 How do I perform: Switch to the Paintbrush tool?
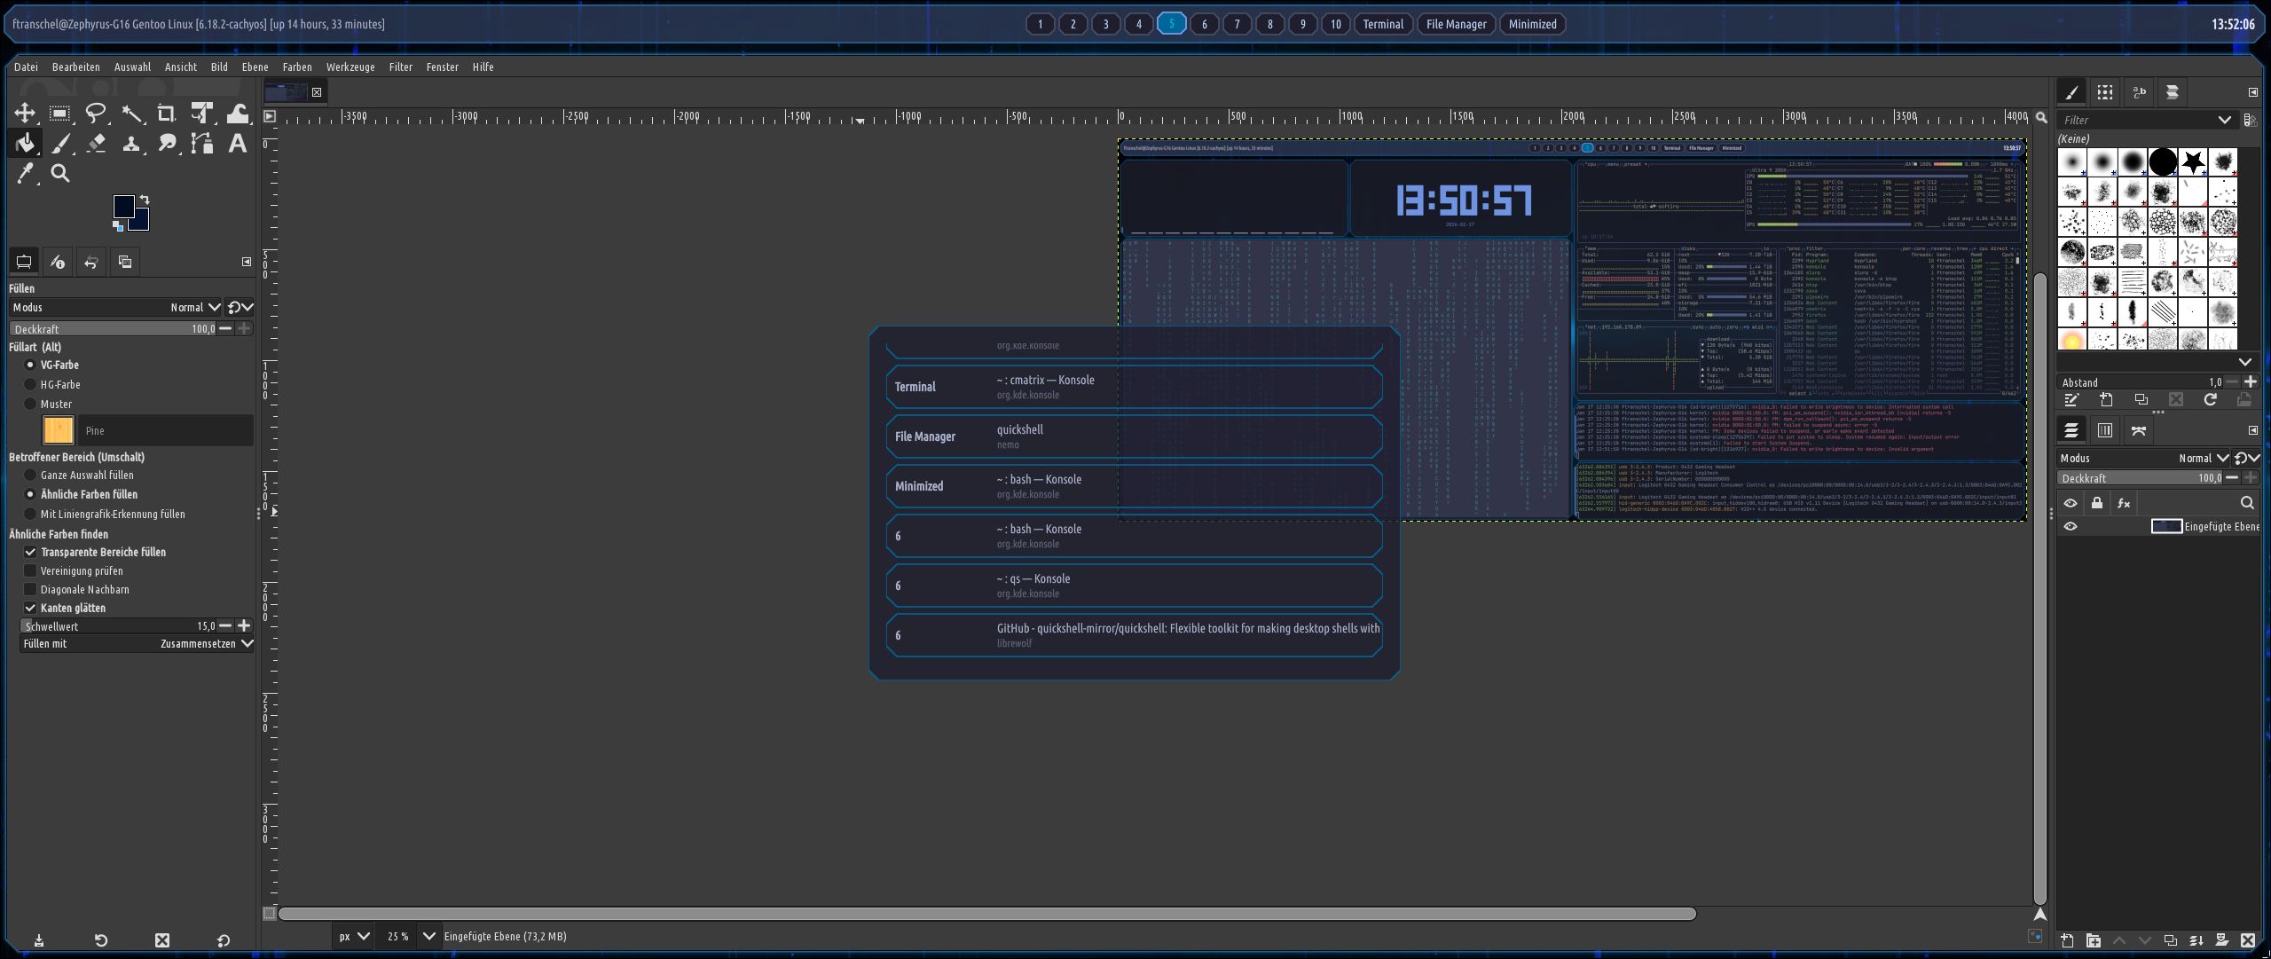pyautogui.click(x=60, y=142)
